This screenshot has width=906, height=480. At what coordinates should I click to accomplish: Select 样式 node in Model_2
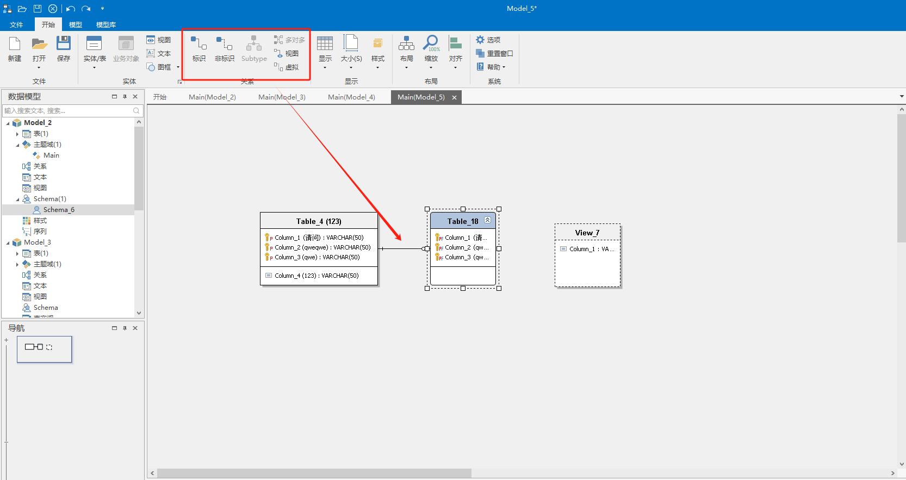[x=40, y=221]
